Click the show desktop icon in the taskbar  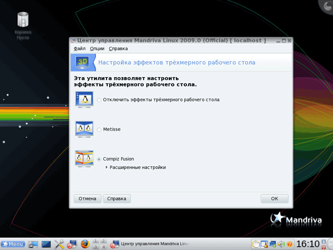pos(33,244)
